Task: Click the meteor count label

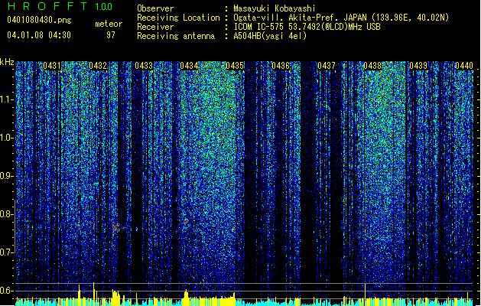Action: click(x=109, y=24)
